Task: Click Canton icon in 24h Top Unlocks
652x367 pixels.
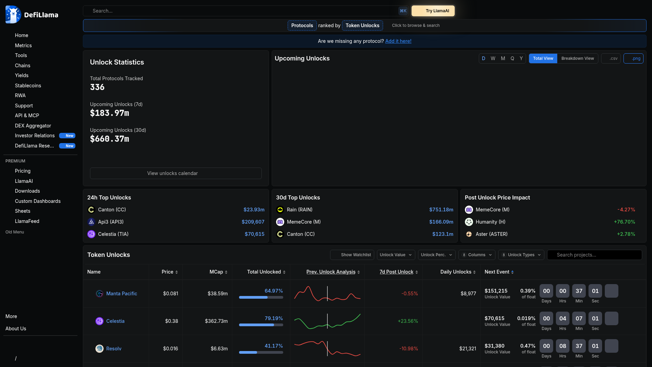Action: coord(91,210)
